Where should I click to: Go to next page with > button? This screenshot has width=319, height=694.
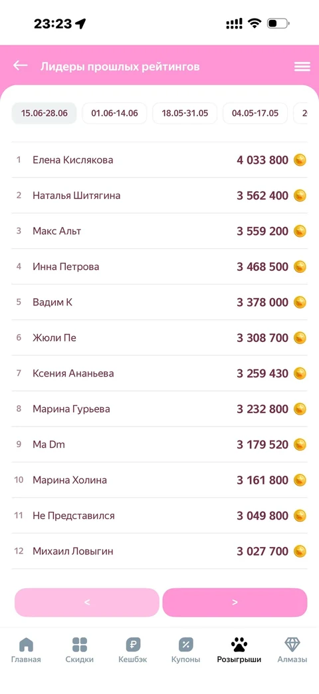tap(235, 602)
